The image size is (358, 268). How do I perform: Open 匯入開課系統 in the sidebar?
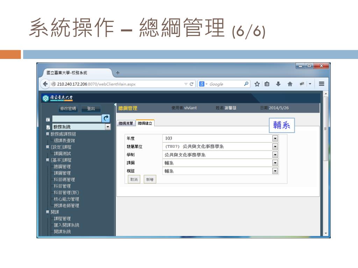pyautogui.click(x=66, y=225)
